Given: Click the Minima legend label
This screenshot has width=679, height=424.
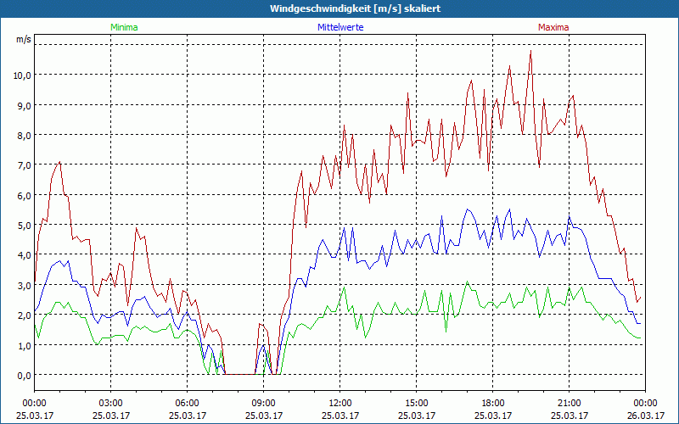Looking at the screenshot, I should (x=124, y=27).
